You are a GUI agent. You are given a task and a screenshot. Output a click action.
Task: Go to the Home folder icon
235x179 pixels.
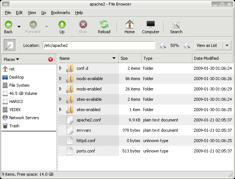pyautogui.click(x=129, y=24)
